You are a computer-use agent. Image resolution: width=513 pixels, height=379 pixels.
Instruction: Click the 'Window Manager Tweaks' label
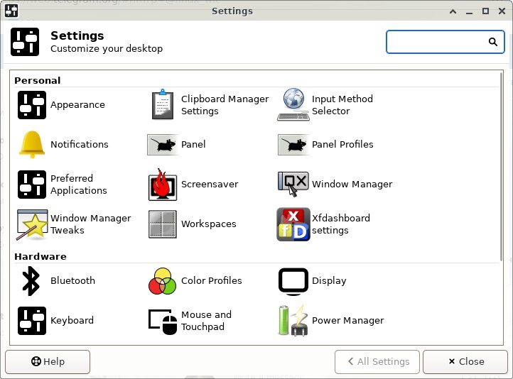click(91, 224)
